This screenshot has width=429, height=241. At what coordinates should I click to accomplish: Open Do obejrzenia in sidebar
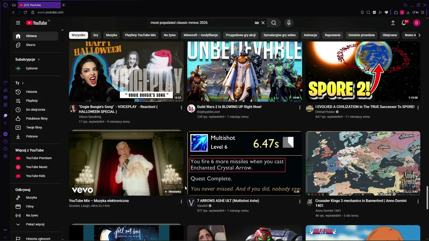[36, 109]
